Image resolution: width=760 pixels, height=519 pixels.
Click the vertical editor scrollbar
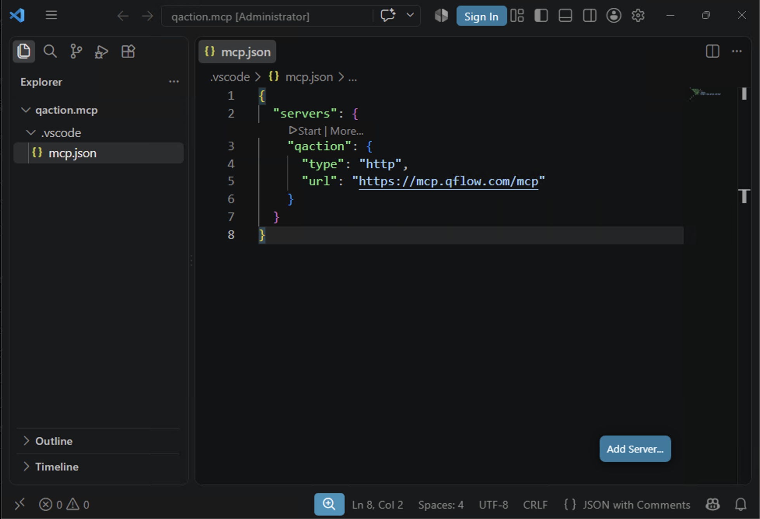point(744,285)
